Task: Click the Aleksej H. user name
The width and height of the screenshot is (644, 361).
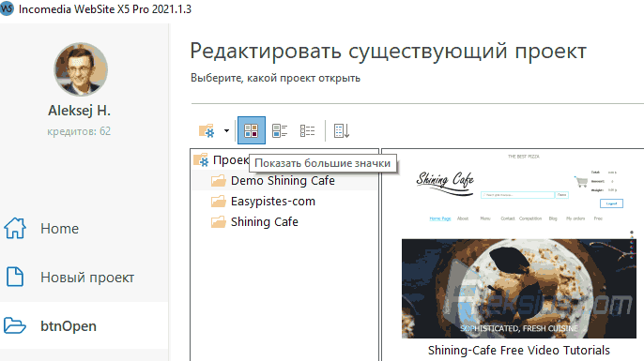Action: (79, 111)
